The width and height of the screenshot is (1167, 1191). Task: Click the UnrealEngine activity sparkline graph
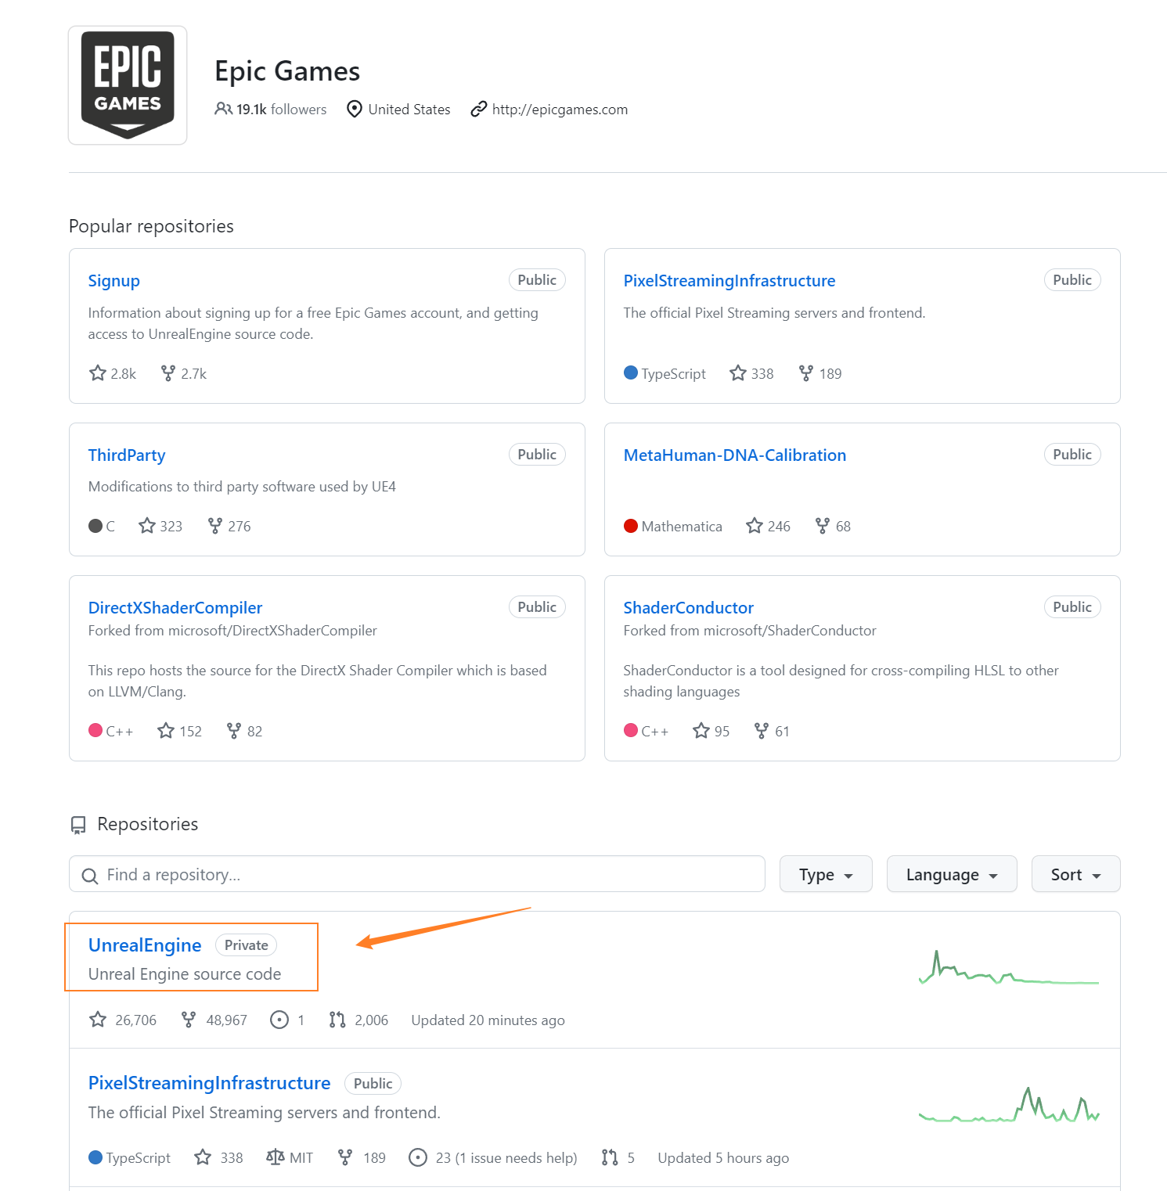click(x=1009, y=968)
